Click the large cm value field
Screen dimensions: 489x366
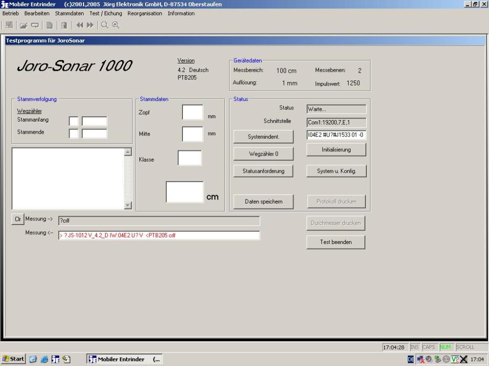click(x=185, y=192)
